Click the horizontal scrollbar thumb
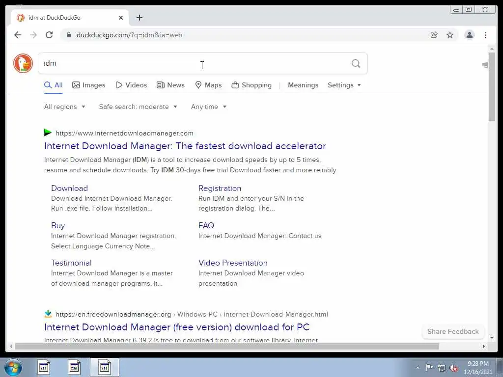Screen dimensions: 503x377 (227, 346)
